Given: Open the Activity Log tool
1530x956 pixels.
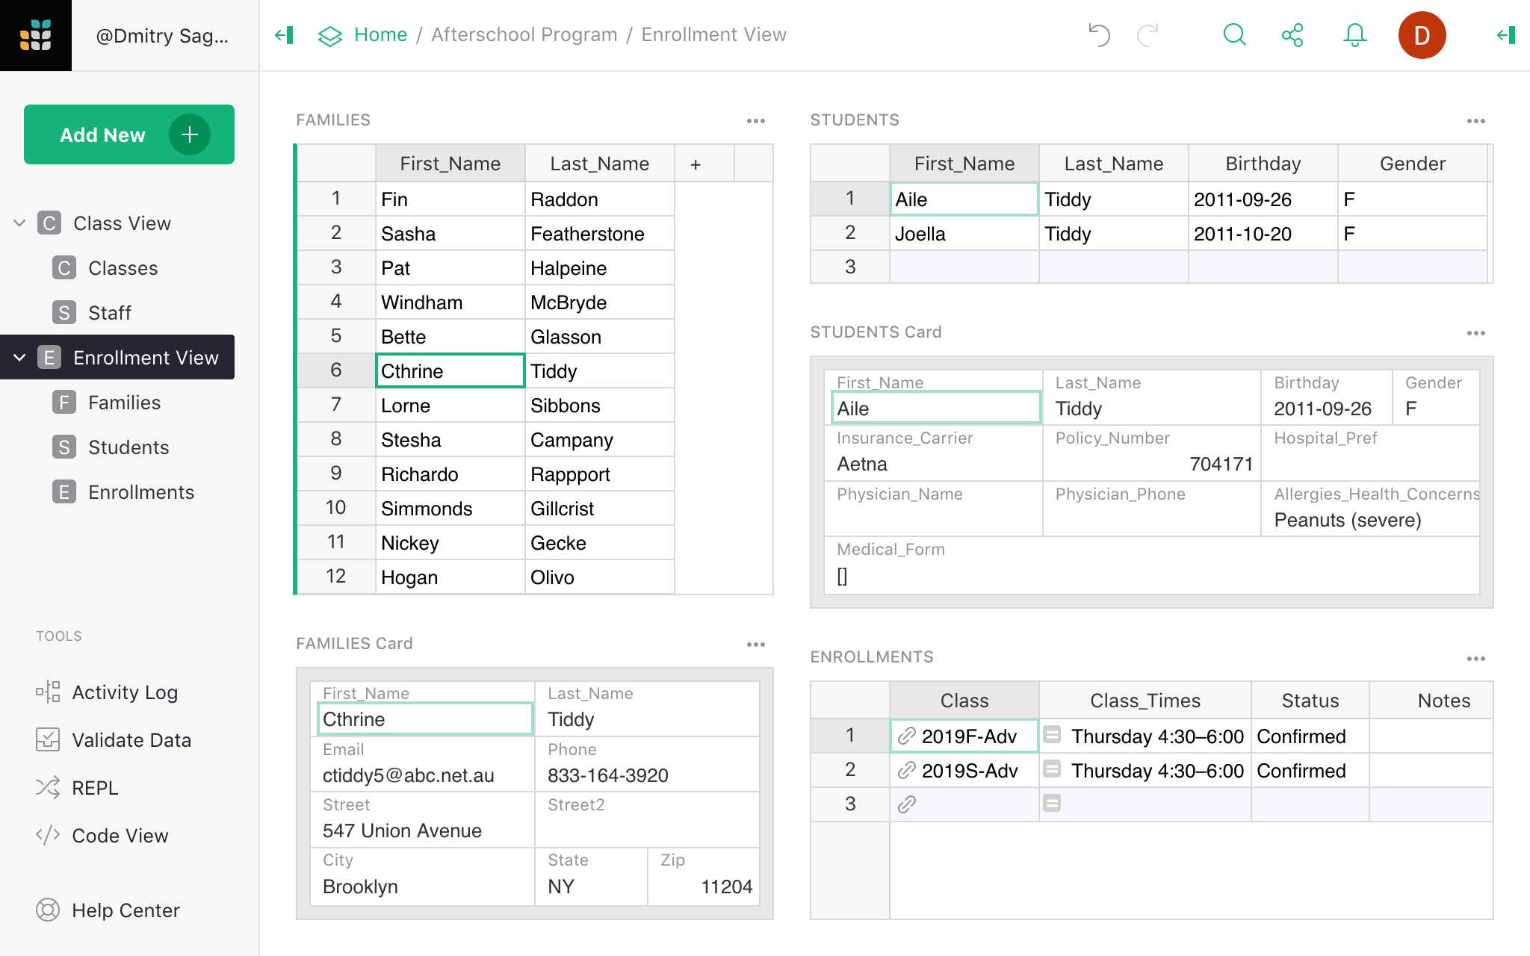Looking at the screenshot, I should click(x=124, y=692).
